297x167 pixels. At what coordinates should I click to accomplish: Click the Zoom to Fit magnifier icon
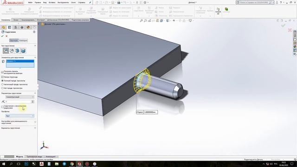pyautogui.click(x=141, y=20)
